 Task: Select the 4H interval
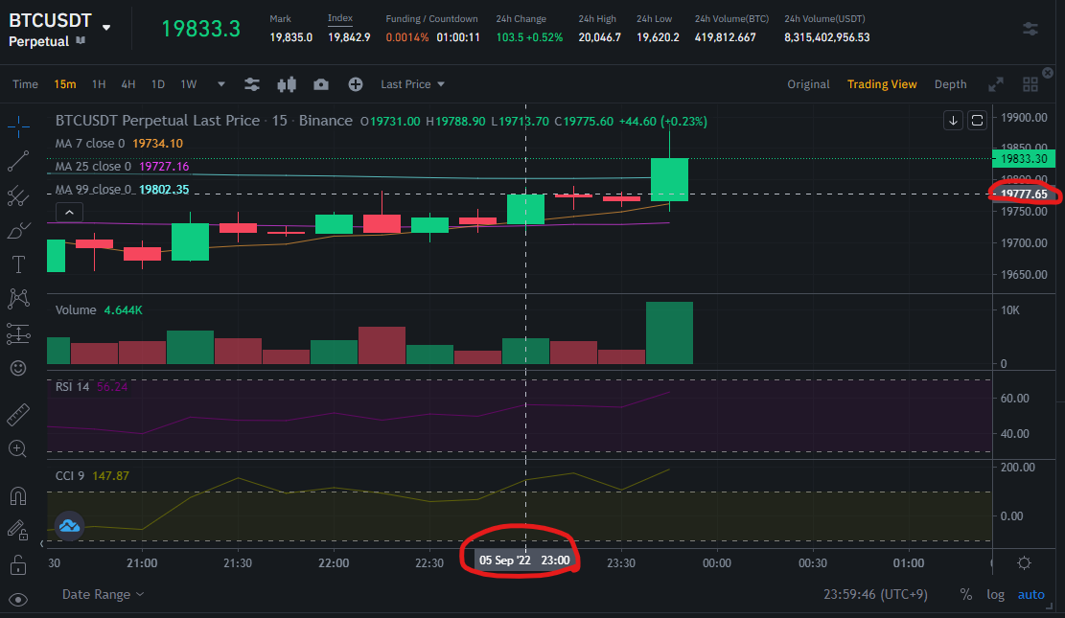[x=127, y=84]
